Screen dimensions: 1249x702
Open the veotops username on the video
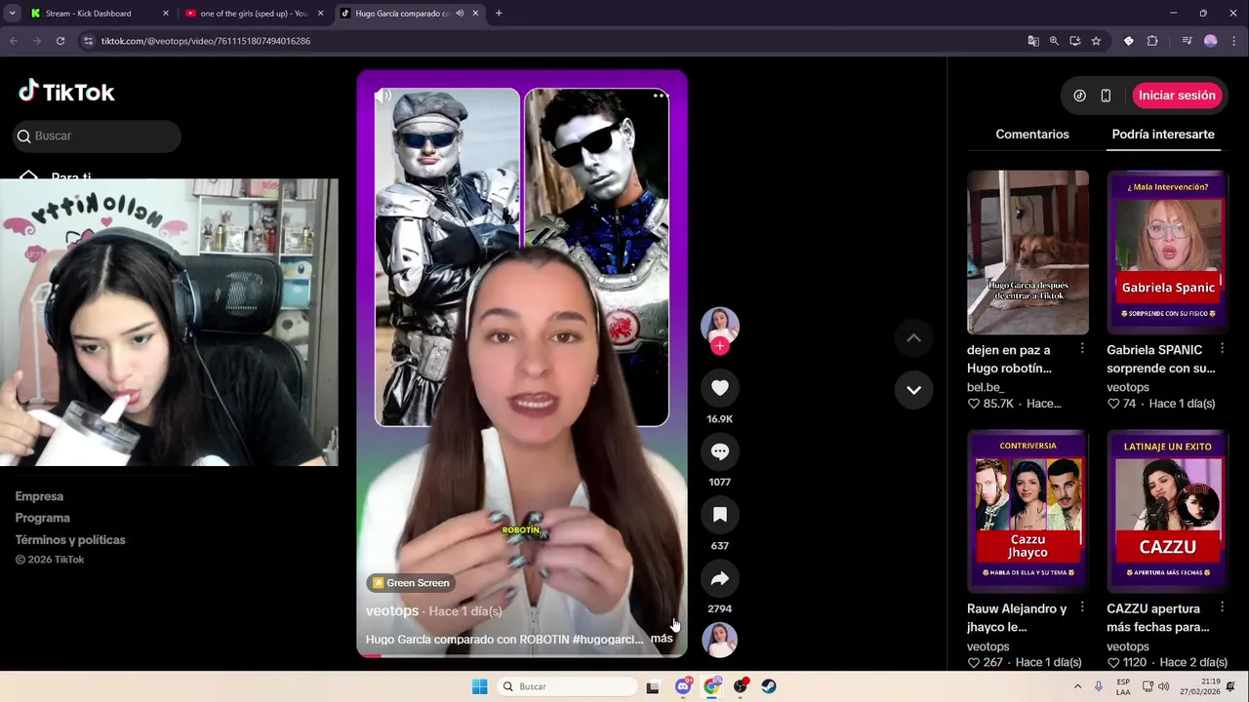[x=392, y=611]
